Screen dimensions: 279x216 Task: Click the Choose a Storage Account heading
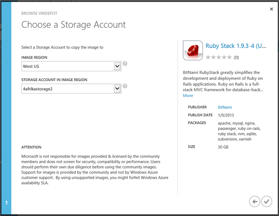click(74, 24)
